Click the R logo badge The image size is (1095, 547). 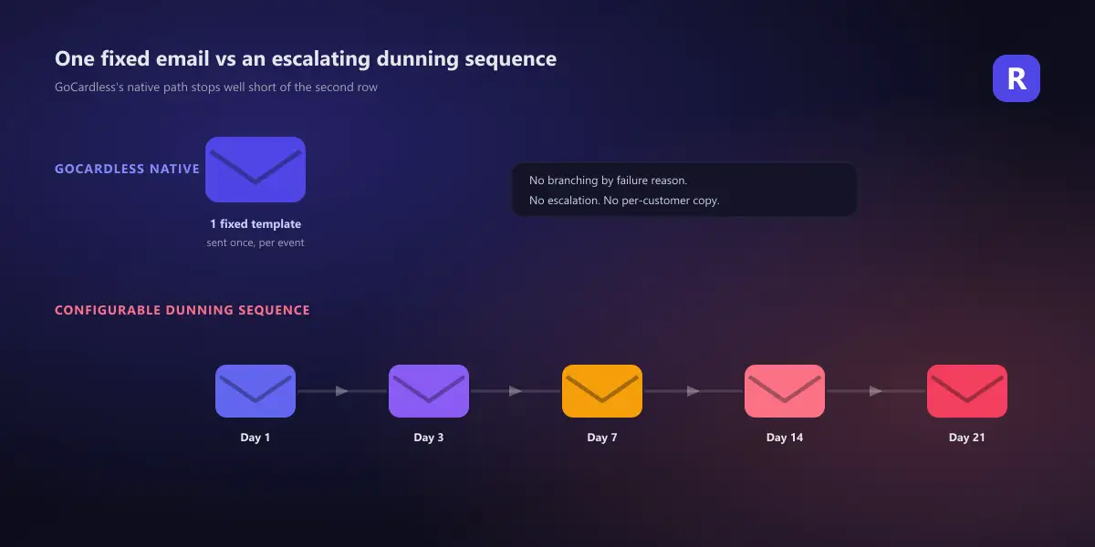(x=1017, y=78)
